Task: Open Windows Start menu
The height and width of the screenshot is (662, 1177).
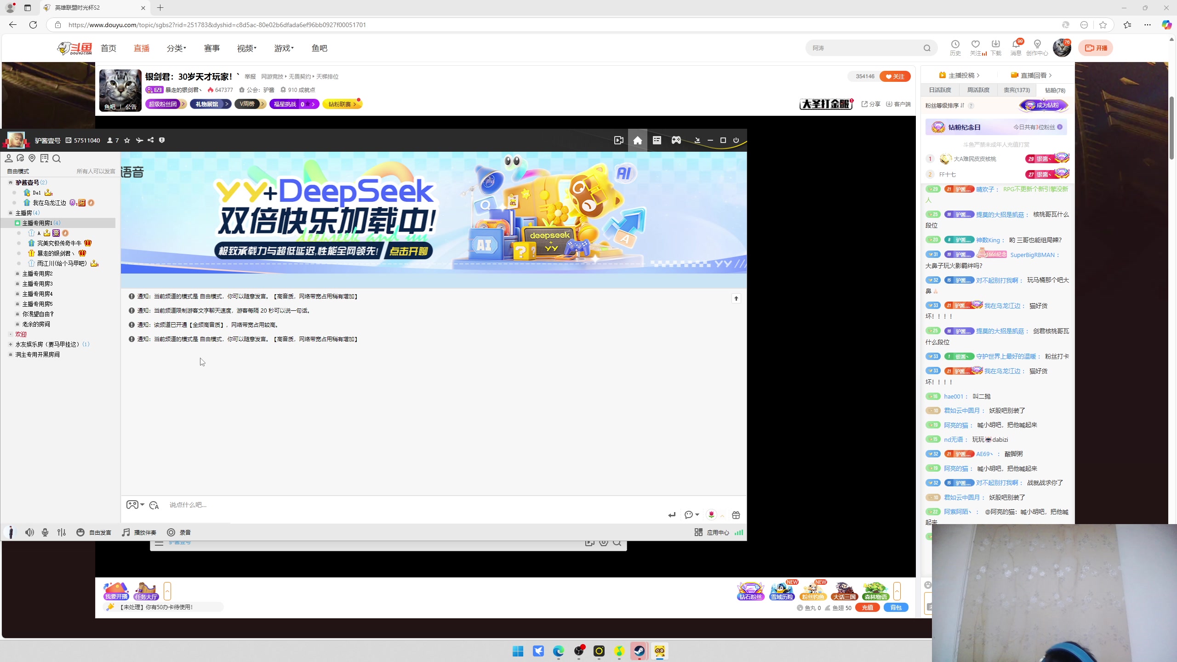Action: [x=518, y=651]
